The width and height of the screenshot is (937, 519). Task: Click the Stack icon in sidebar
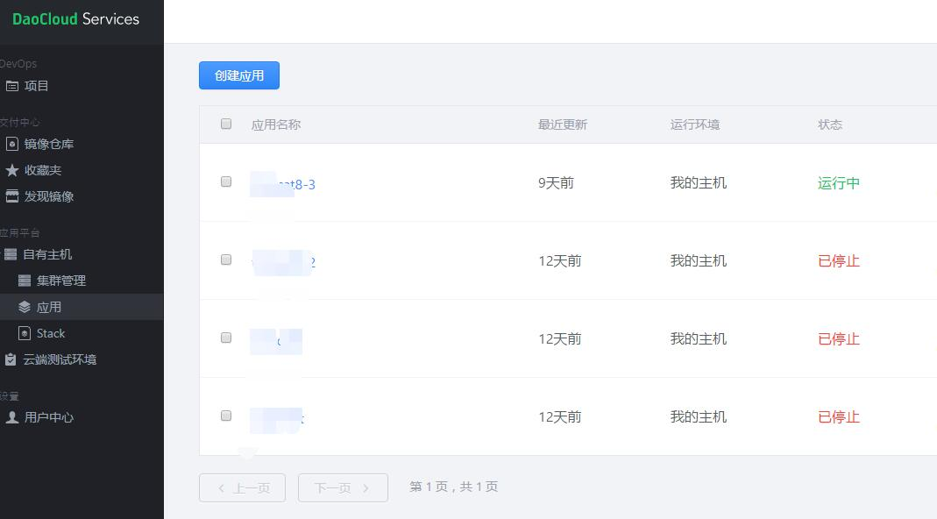coord(25,333)
